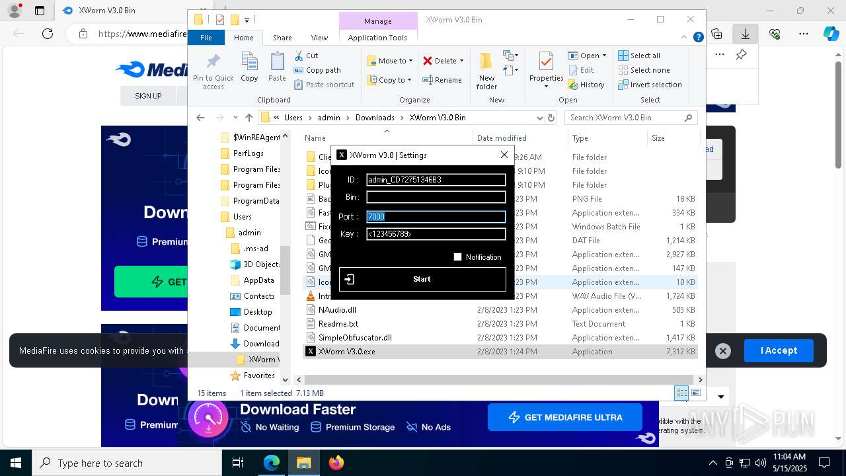Open Explorer help question icon
This screenshot has height=476, width=846.
point(698,38)
